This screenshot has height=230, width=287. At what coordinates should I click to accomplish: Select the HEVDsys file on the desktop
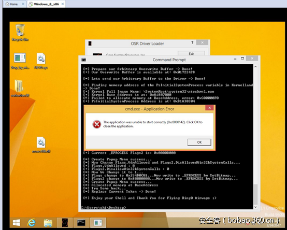pos(41,61)
